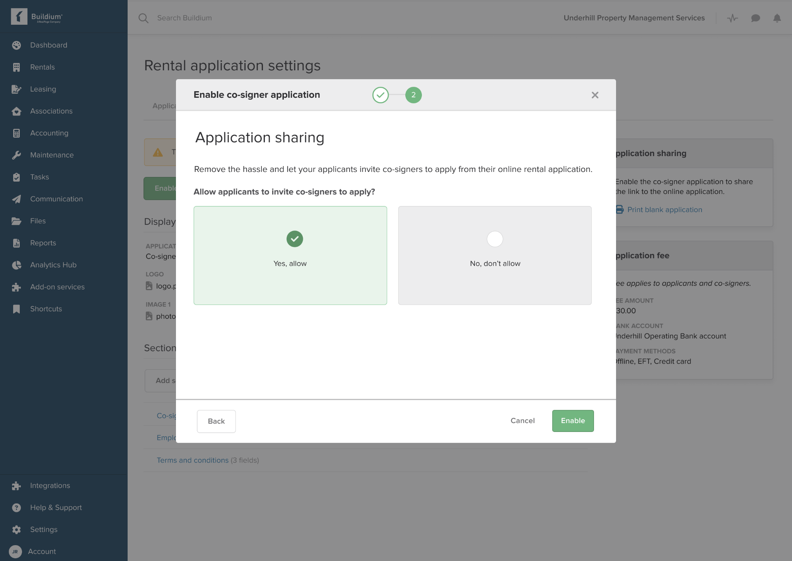Open Settings via the gear icon
Screen dimensions: 792x561
[17, 529]
